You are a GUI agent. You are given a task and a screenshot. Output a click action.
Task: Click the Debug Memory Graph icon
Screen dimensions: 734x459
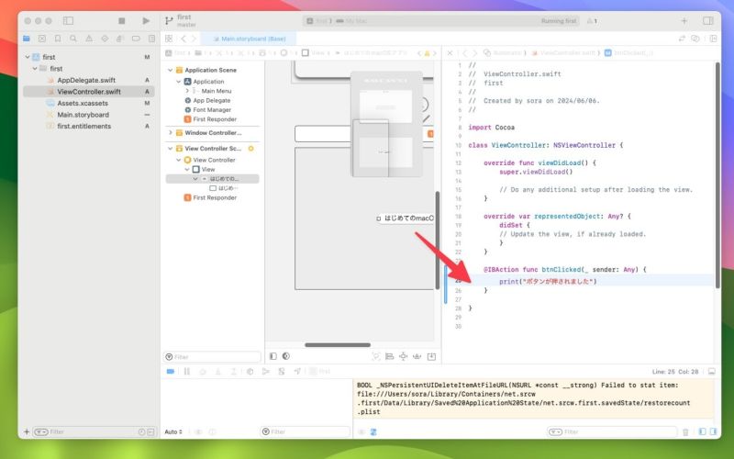(x=282, y=372)
